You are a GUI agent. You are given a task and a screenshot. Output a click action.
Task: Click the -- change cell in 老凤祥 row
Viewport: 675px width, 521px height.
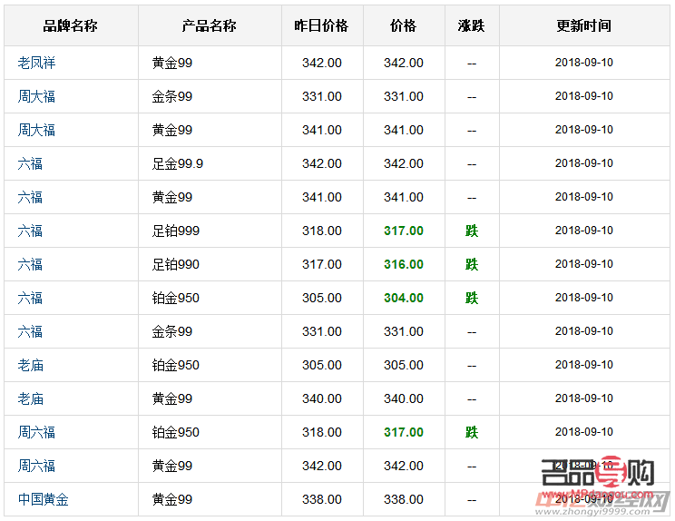pos(472,64)
